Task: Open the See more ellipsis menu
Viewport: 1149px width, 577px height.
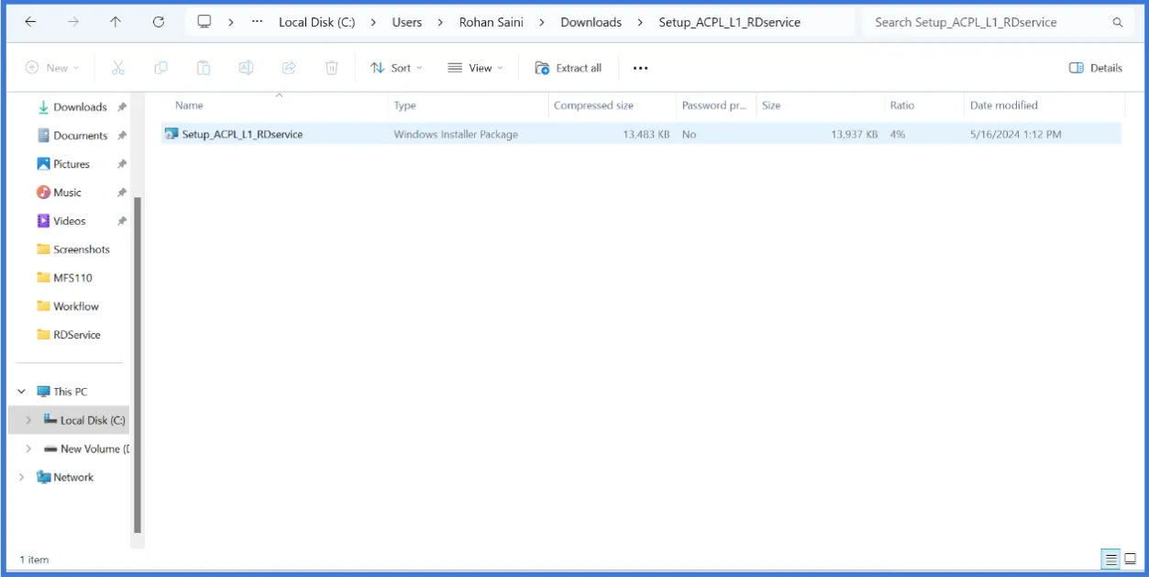Action: (641, 68)
